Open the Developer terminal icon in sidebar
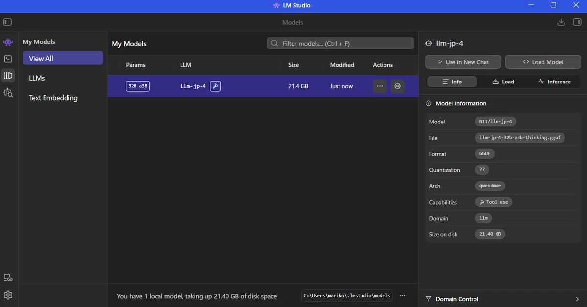The image size is (587, 307). tap(8, 59)
